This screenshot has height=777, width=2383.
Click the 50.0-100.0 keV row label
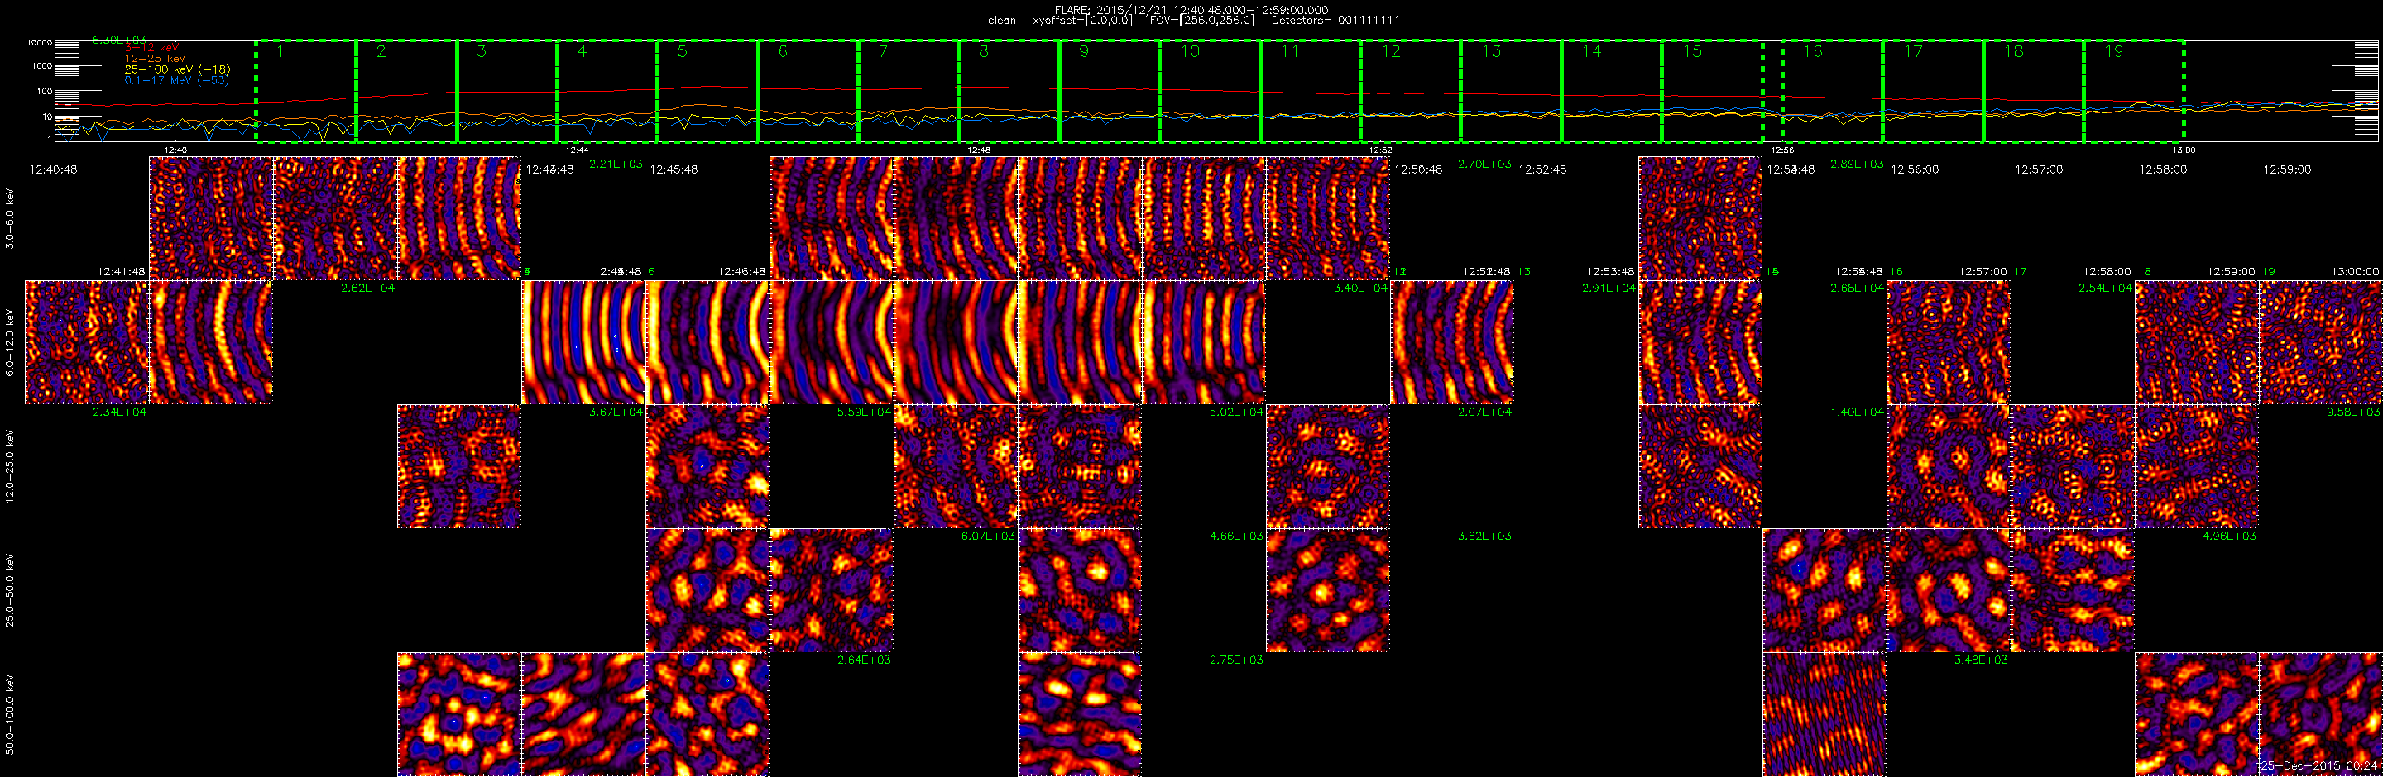(10, 714)
